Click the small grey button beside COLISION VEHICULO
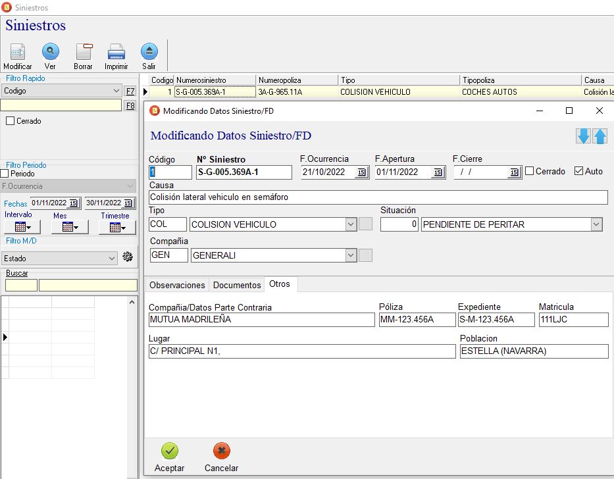Image resolution: width=614 pixels, height=479 pixels. pos(366,224)
